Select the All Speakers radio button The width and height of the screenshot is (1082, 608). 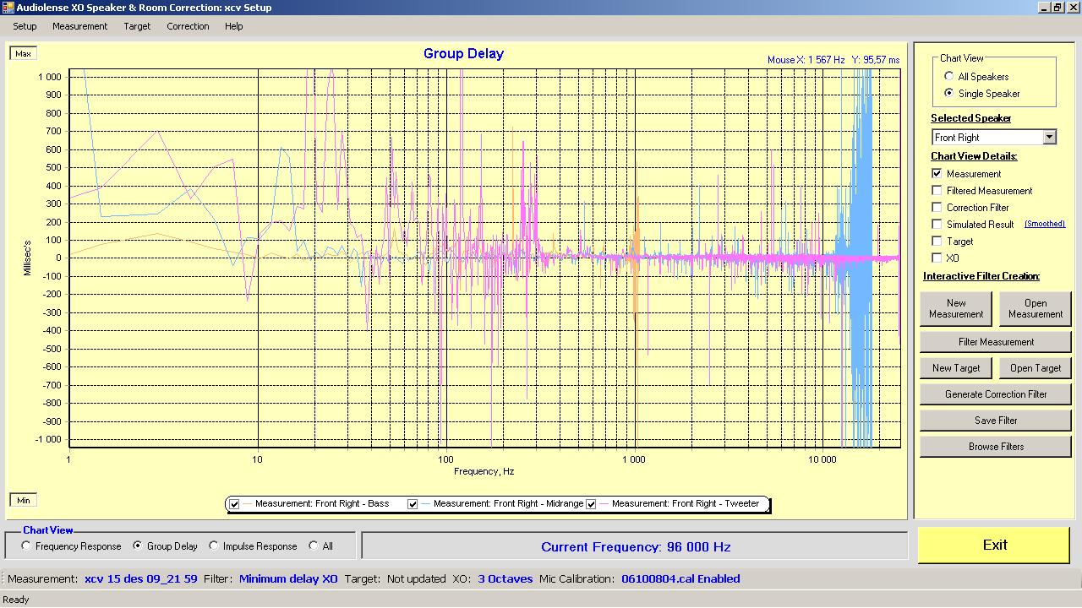[948, 77]
